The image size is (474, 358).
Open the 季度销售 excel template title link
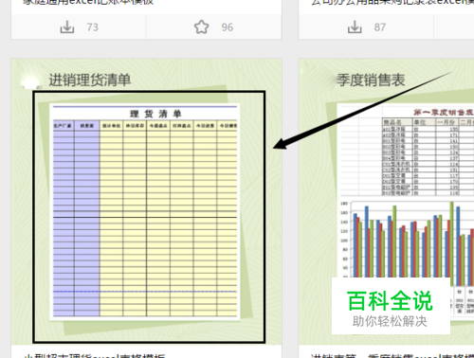tap(392, 356)
